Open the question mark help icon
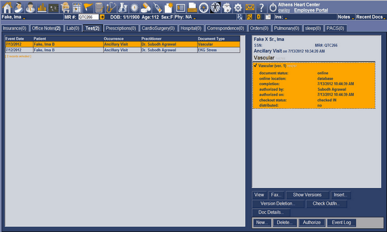This screenshot has height=232, width=387. coord(262,8)
